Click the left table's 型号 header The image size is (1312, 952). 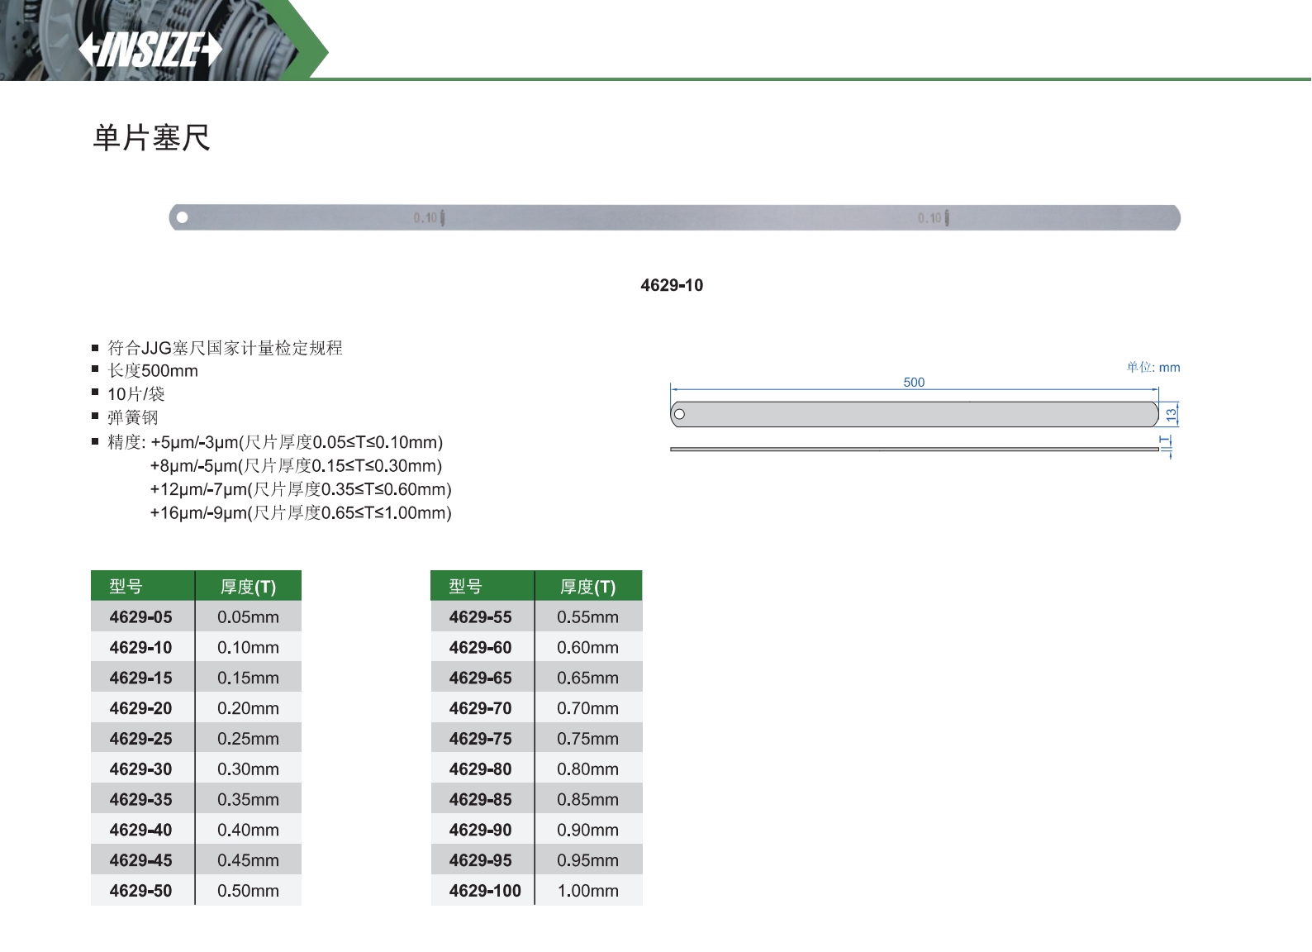pos(126,587)
